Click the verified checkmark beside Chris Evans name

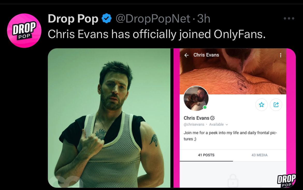click(212, 118)
